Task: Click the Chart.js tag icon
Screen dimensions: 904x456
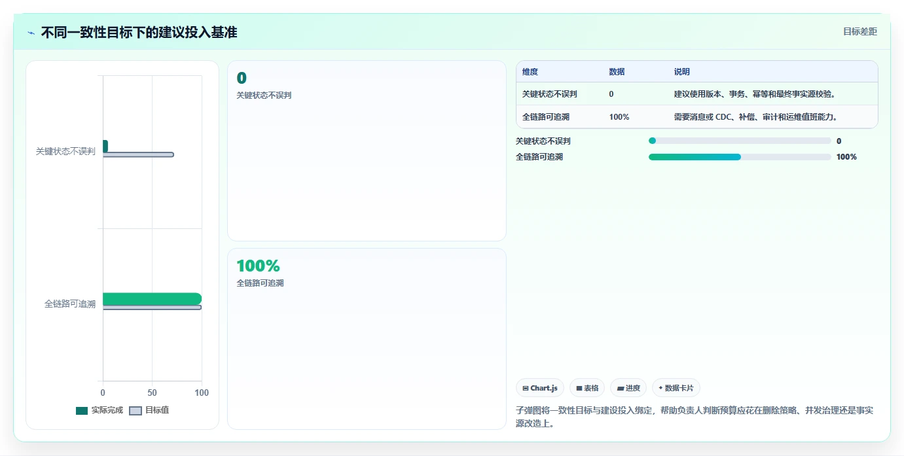Action: pos(526,389)
